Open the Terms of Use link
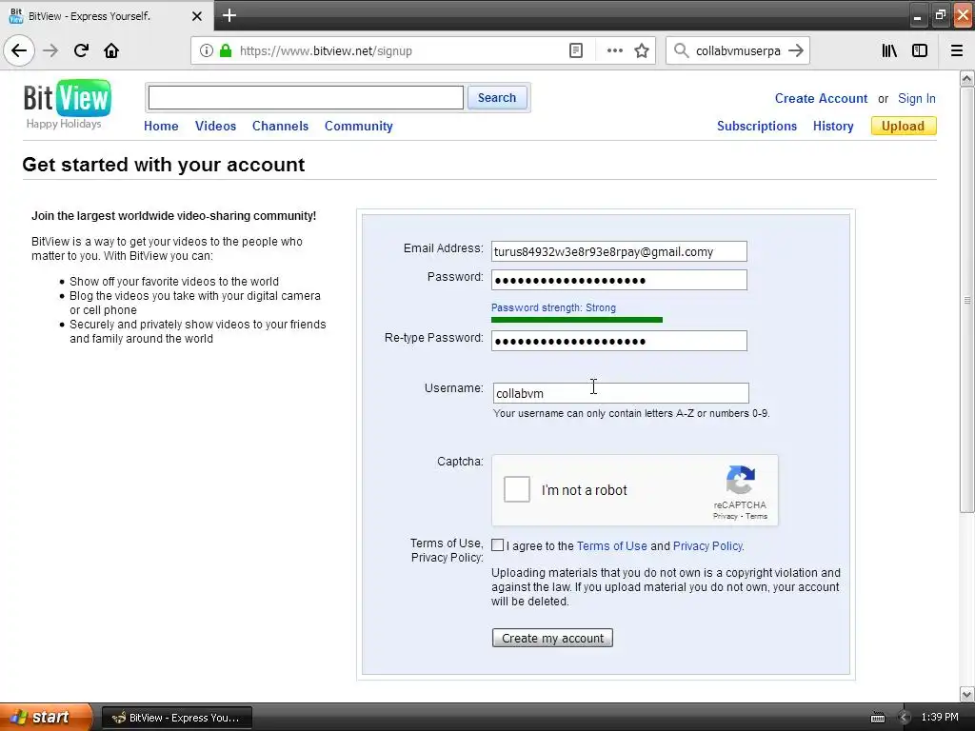975x731 pixels. coord(612,545)
